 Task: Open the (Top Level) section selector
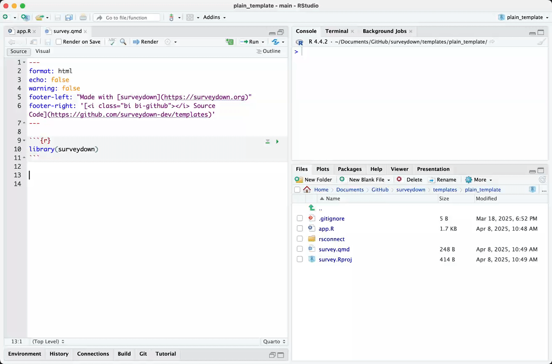[48, 342]
